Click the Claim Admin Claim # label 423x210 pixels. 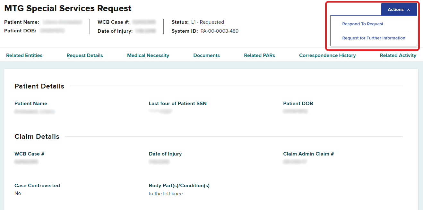pyautogui.click(x=308, y=154)
